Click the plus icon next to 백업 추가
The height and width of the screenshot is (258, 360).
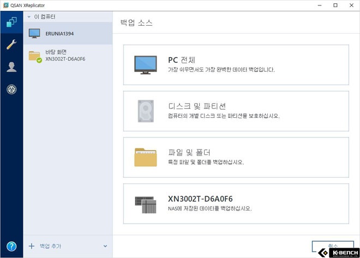click(32, 246)
